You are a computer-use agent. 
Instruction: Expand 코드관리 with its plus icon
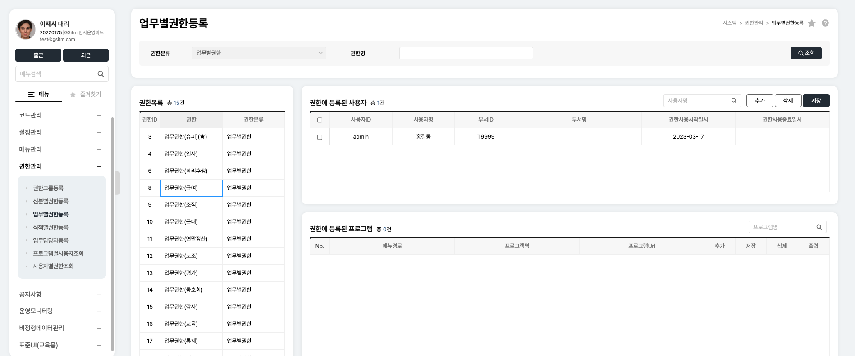99,115
